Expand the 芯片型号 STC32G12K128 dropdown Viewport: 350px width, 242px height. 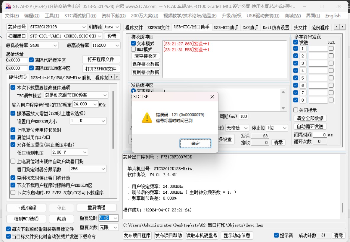coord(84,27)
